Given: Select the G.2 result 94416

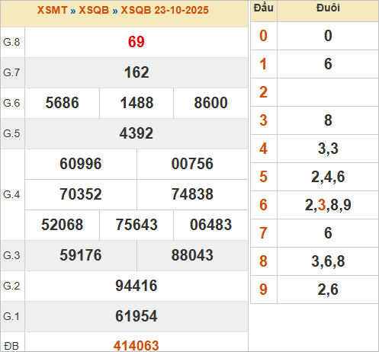Looking at the screenshot, I should coord(137,286).
